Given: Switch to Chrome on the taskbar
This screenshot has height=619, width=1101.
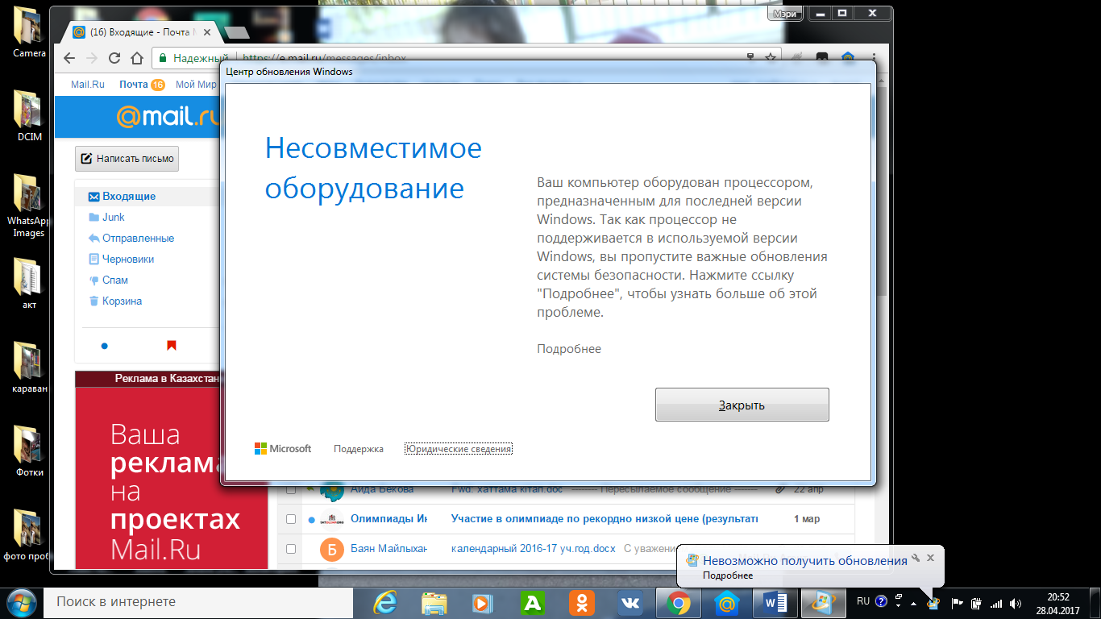Looking at the screenshot, I should 678,603.
